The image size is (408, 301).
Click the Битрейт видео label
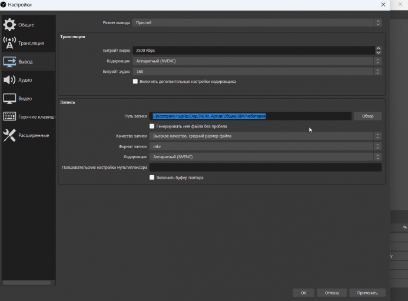(117, 51)
